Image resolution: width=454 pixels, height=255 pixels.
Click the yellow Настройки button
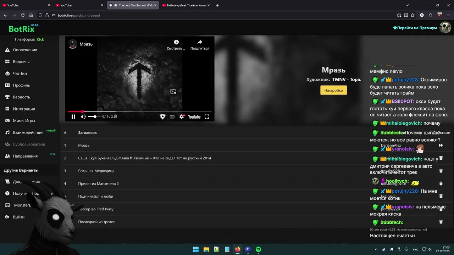[x=333, y=90]
